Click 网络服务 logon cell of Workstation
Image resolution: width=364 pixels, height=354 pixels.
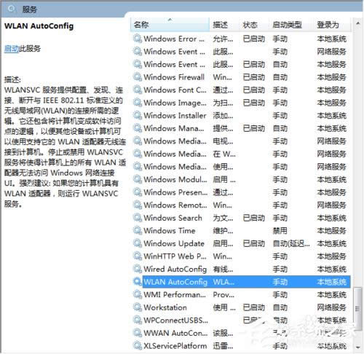pyautogui.click(x=331, y=307)
